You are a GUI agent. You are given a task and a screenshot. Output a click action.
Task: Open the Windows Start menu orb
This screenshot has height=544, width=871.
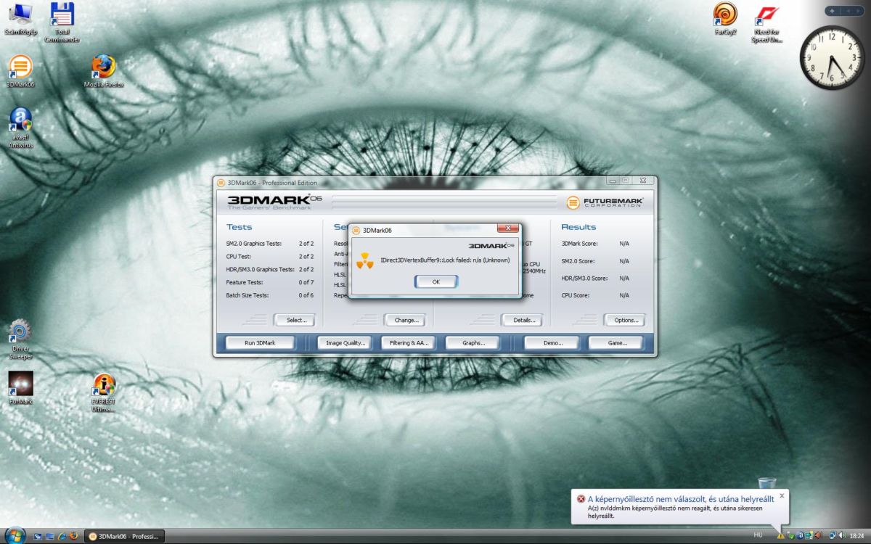[x=15, y=535]
